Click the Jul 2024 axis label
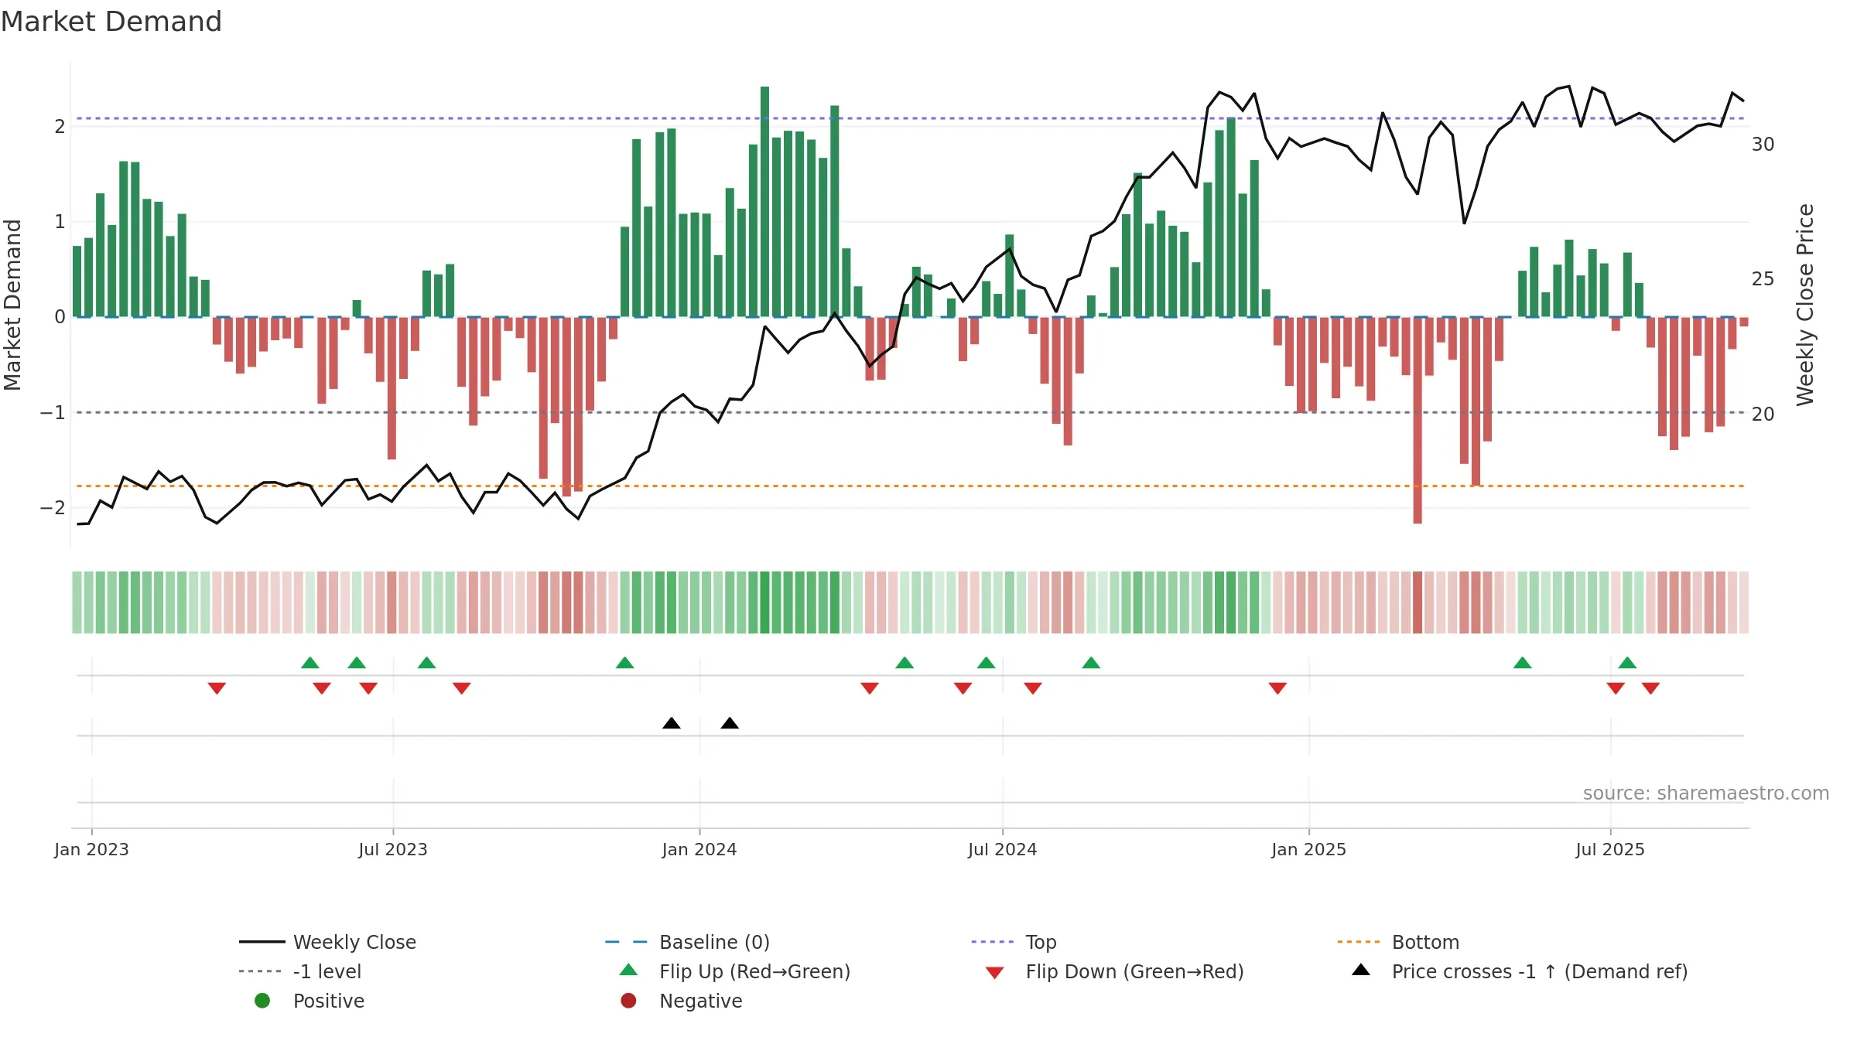This screenshot has height=1044, width=1857. [x=1003, y=849]
